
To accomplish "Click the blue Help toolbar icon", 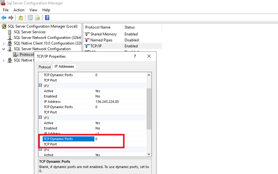I will [x=47, y=18].
